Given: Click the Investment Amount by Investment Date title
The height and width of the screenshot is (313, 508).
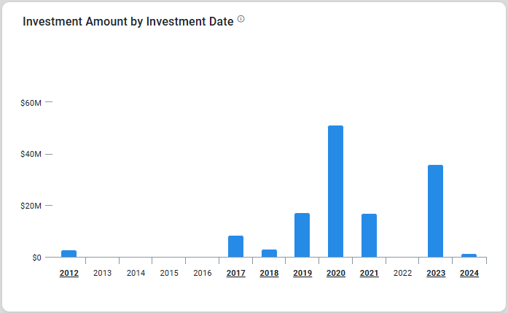Looking at the screenshot, I should (128, 21).
